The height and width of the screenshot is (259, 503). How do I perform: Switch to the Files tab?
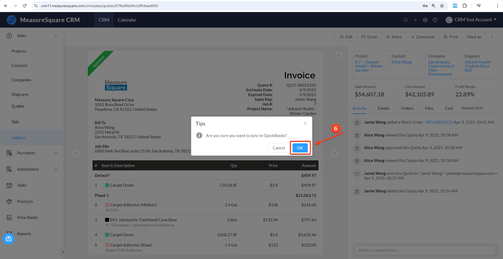(429, 108)
